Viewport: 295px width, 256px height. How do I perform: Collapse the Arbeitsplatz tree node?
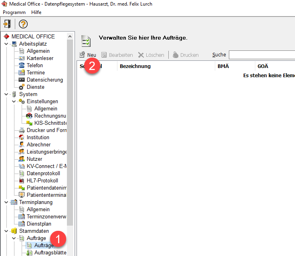pos(6,44)
